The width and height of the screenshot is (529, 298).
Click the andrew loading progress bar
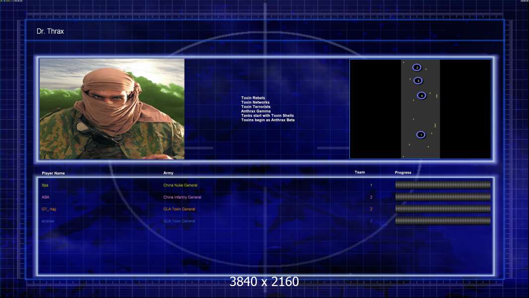(443, 221)
